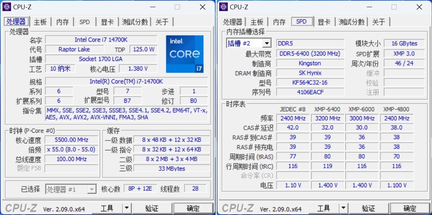Minimize the left CPU-Z window
Screen dimensions: 432x215
click(153, 7)
